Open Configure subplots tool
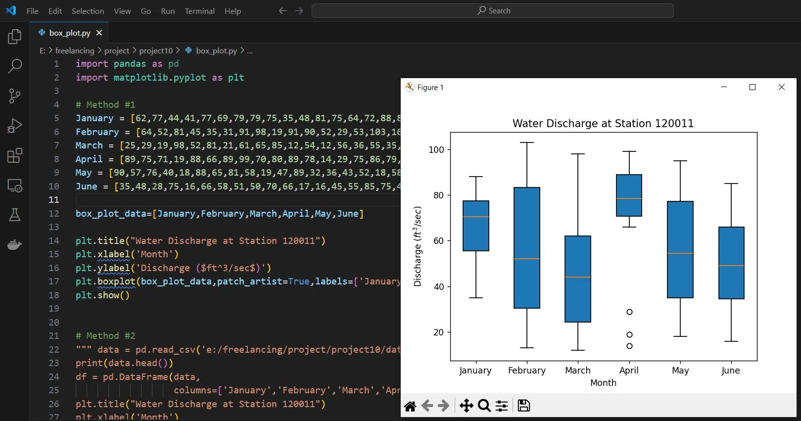 click(502, 406)
